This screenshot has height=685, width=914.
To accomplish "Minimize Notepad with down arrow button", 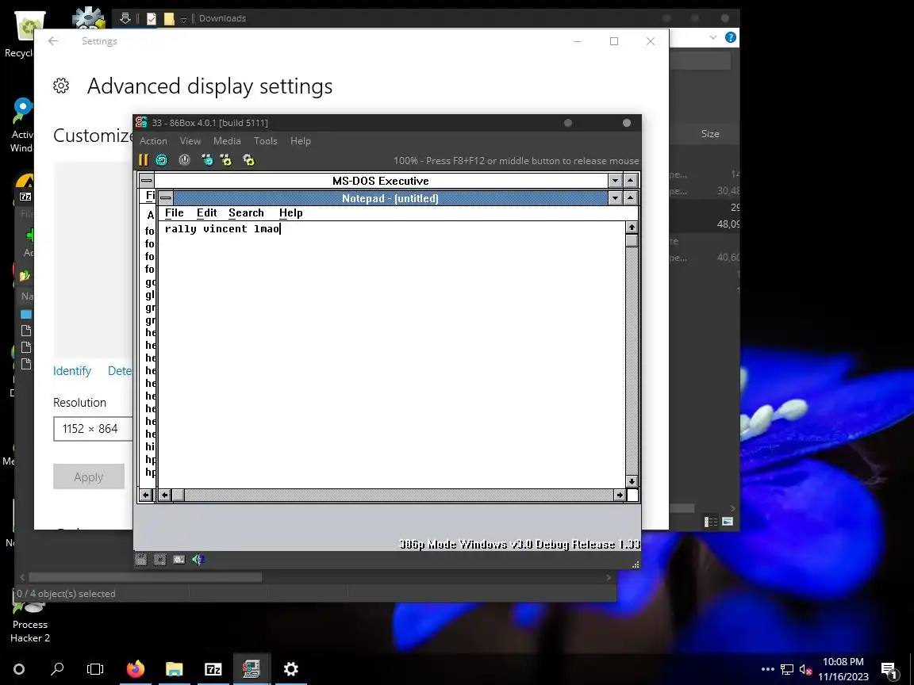I will 615,198.
